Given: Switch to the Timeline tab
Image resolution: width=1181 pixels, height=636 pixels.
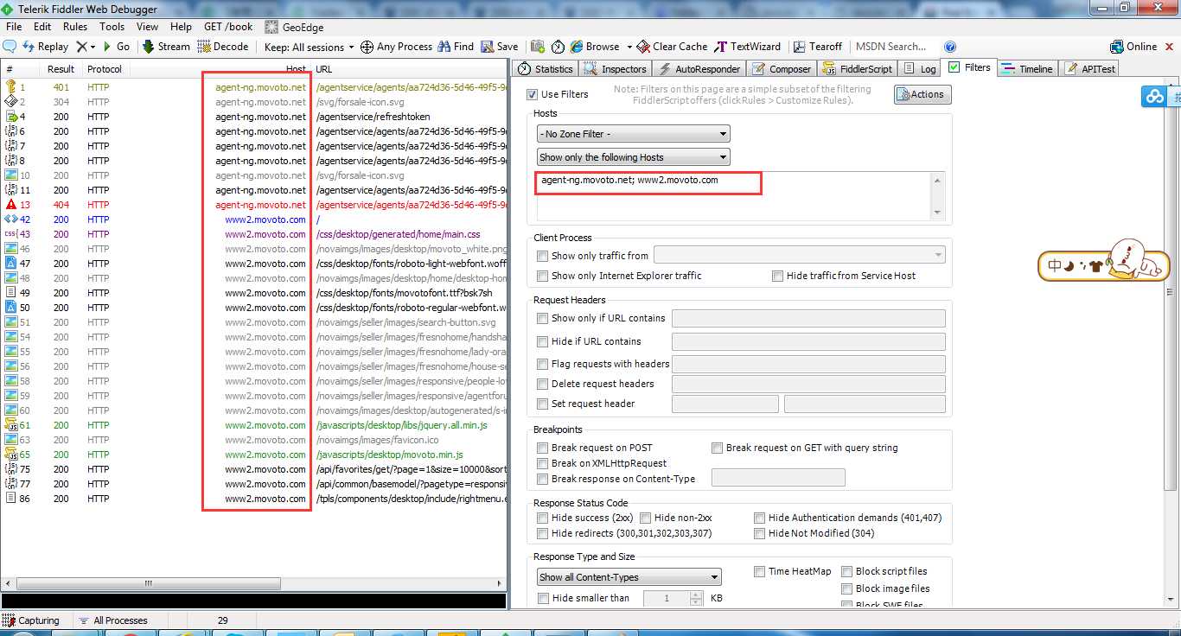Looking at the screenshot, I should (1027, 68).
